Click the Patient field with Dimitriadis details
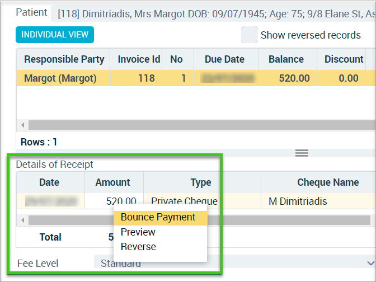This screenshot has width=376, height=282. point(213,13)
